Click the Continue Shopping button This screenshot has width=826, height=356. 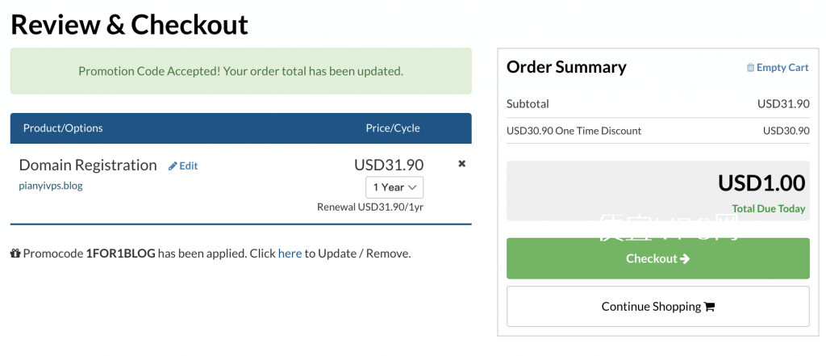[658, 307]
